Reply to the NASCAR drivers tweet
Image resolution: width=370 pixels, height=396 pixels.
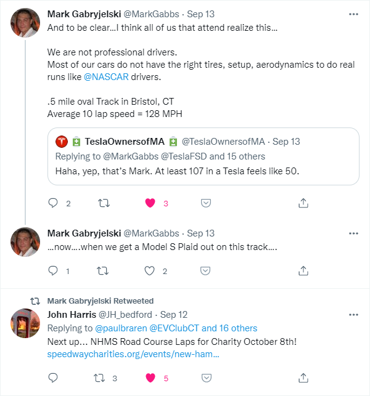pyautogui.click(x=53, y=203)
